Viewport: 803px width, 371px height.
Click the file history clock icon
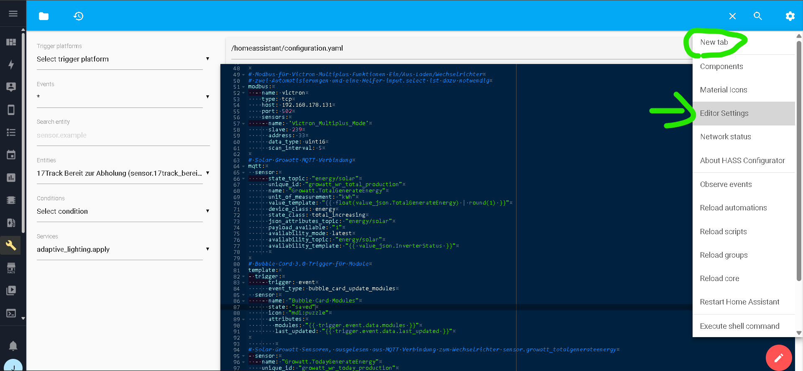click(x=78, y=16)
